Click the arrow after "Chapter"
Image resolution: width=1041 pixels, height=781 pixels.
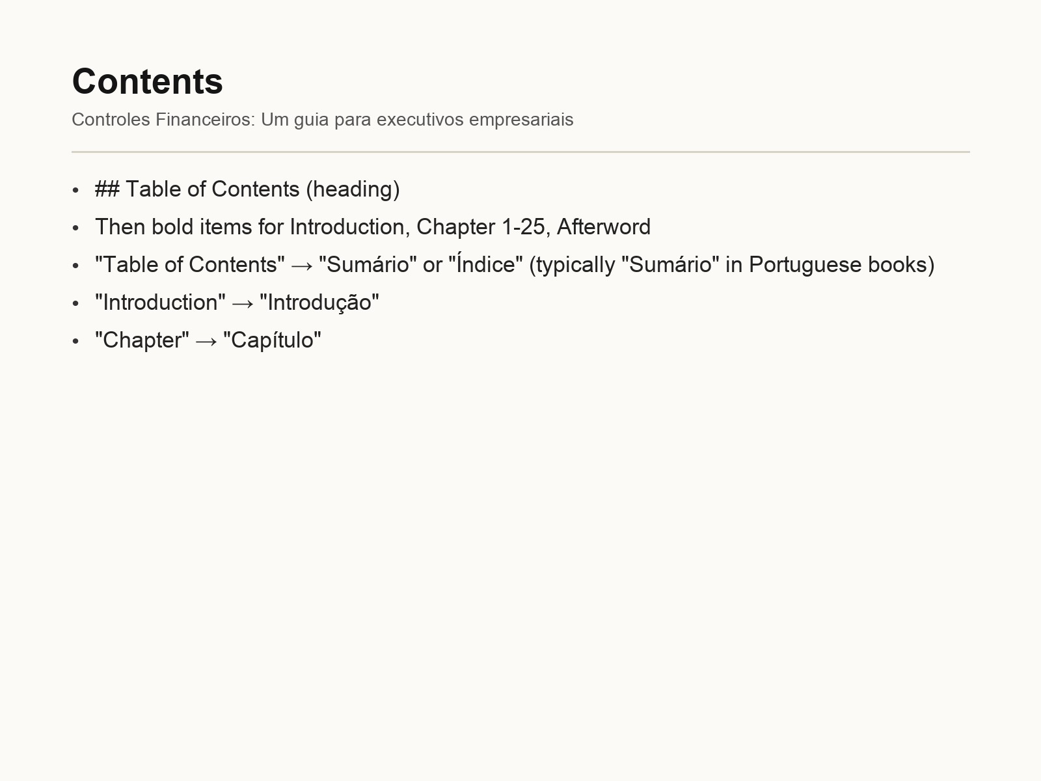pyautogui.click(x=206, y=341)
